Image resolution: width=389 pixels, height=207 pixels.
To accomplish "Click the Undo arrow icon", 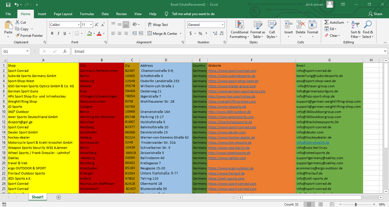I will pos(17,5).
